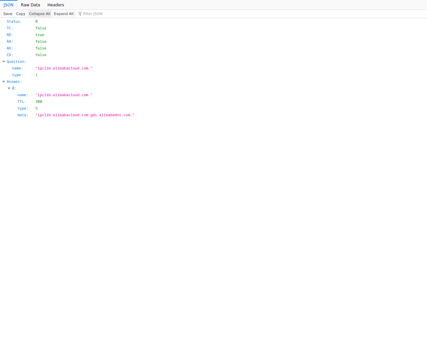Select the TC key label
This screenshot has width=427, height=342.
10,28
